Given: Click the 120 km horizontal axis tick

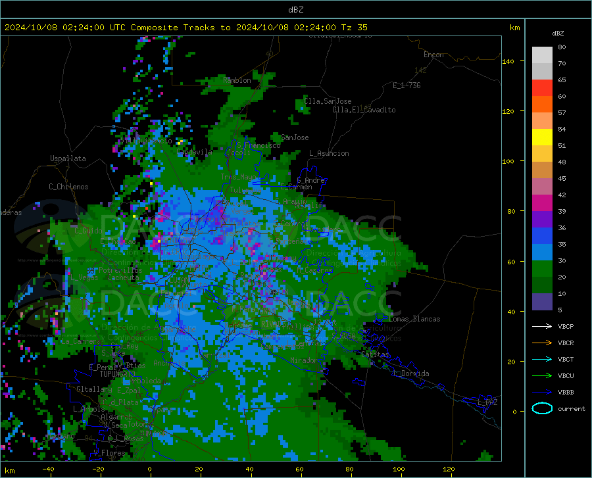Looking at the screenshot, I should click(x=449, y=469).
